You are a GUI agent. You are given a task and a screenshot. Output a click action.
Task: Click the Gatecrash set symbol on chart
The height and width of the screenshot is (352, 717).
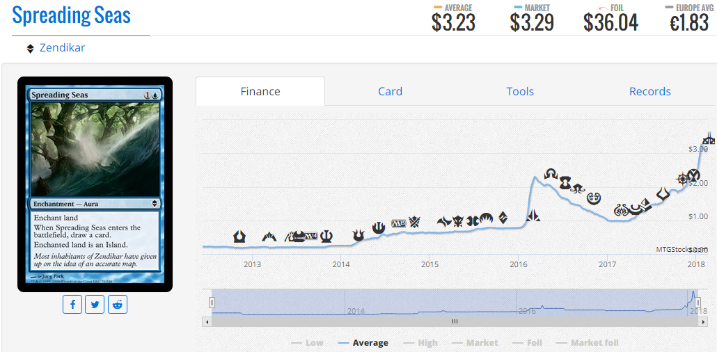[x=269, y=237]
